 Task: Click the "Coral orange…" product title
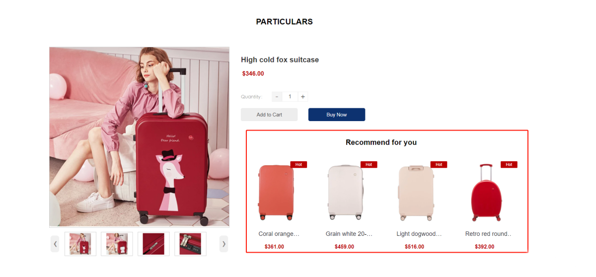click(x=279, y=234)
